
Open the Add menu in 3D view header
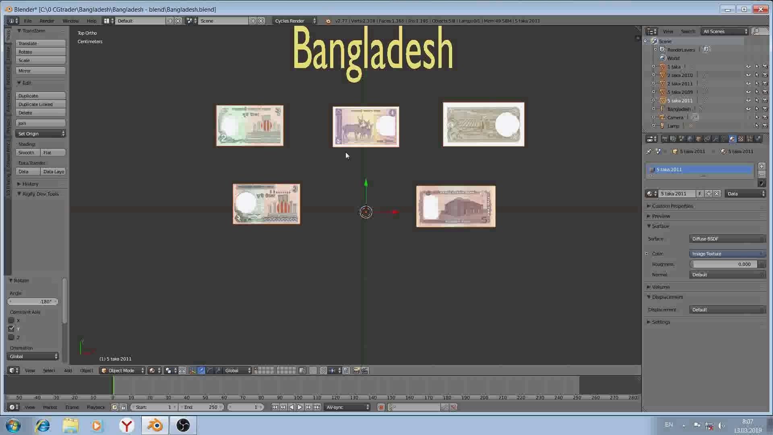point(68,371)
